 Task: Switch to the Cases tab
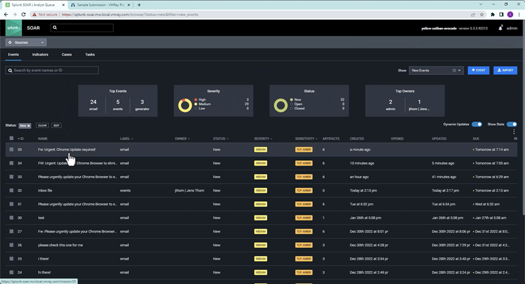click(66, 55)
